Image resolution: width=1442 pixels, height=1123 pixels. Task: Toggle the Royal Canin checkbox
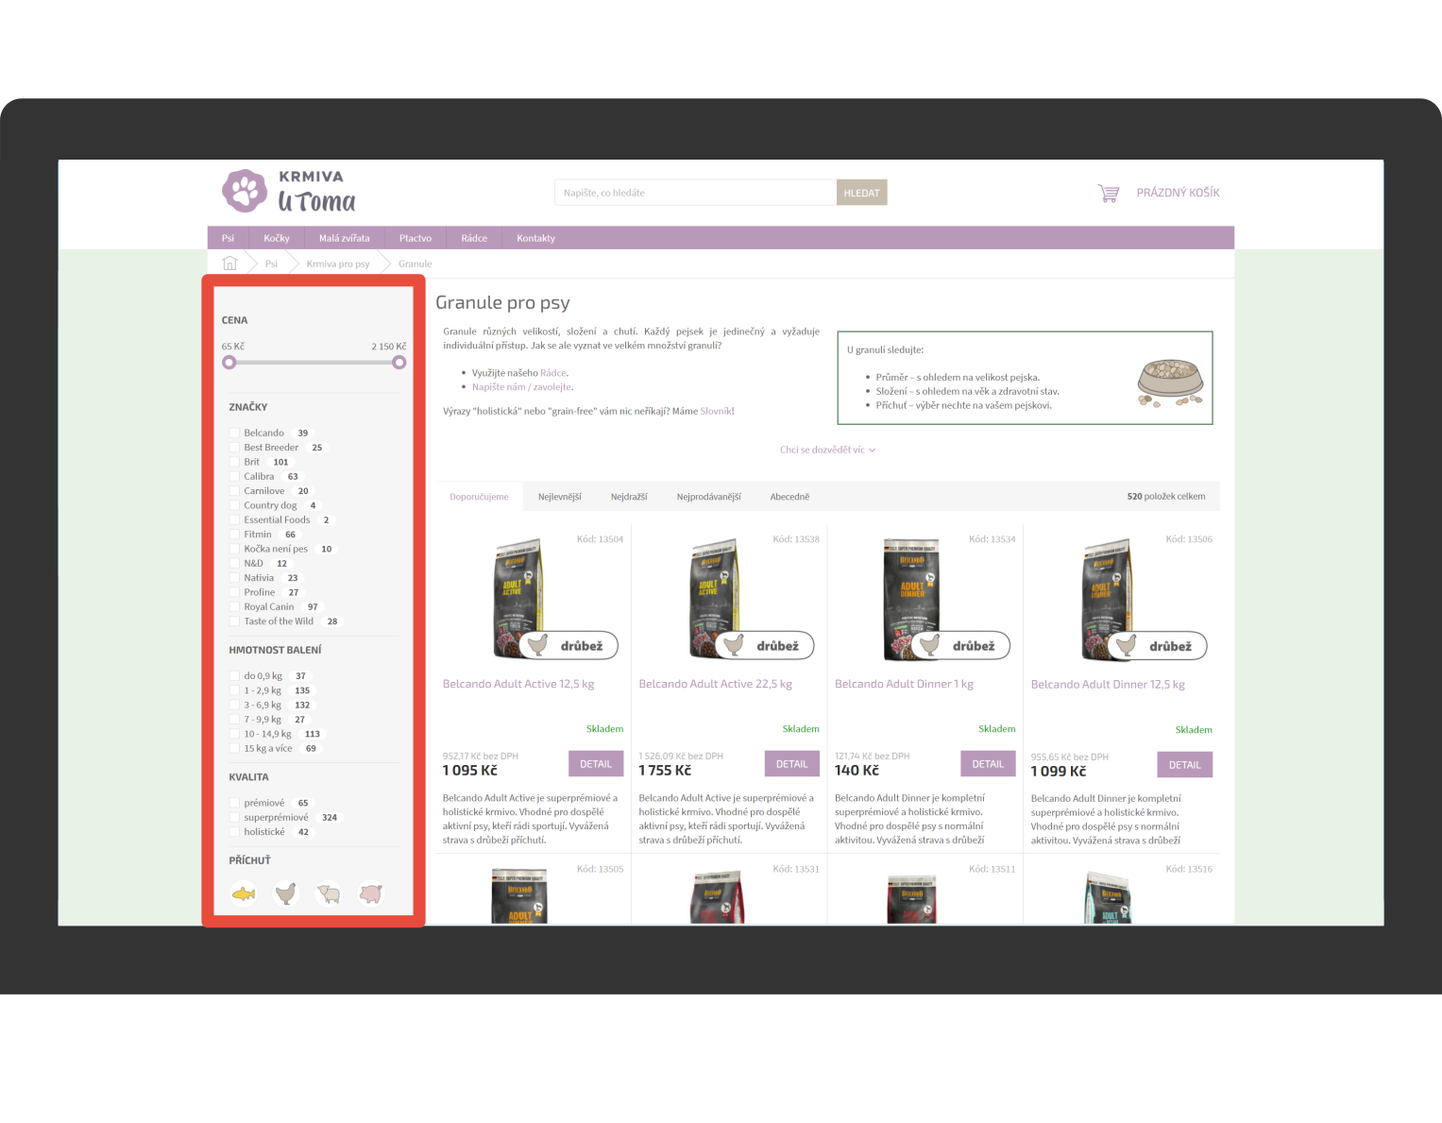(x=234, y=607)
